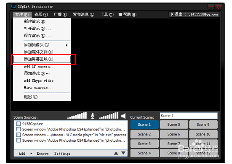Open the 工具(T) menu
The image size is (232, 164).
(x=107, y=14)
